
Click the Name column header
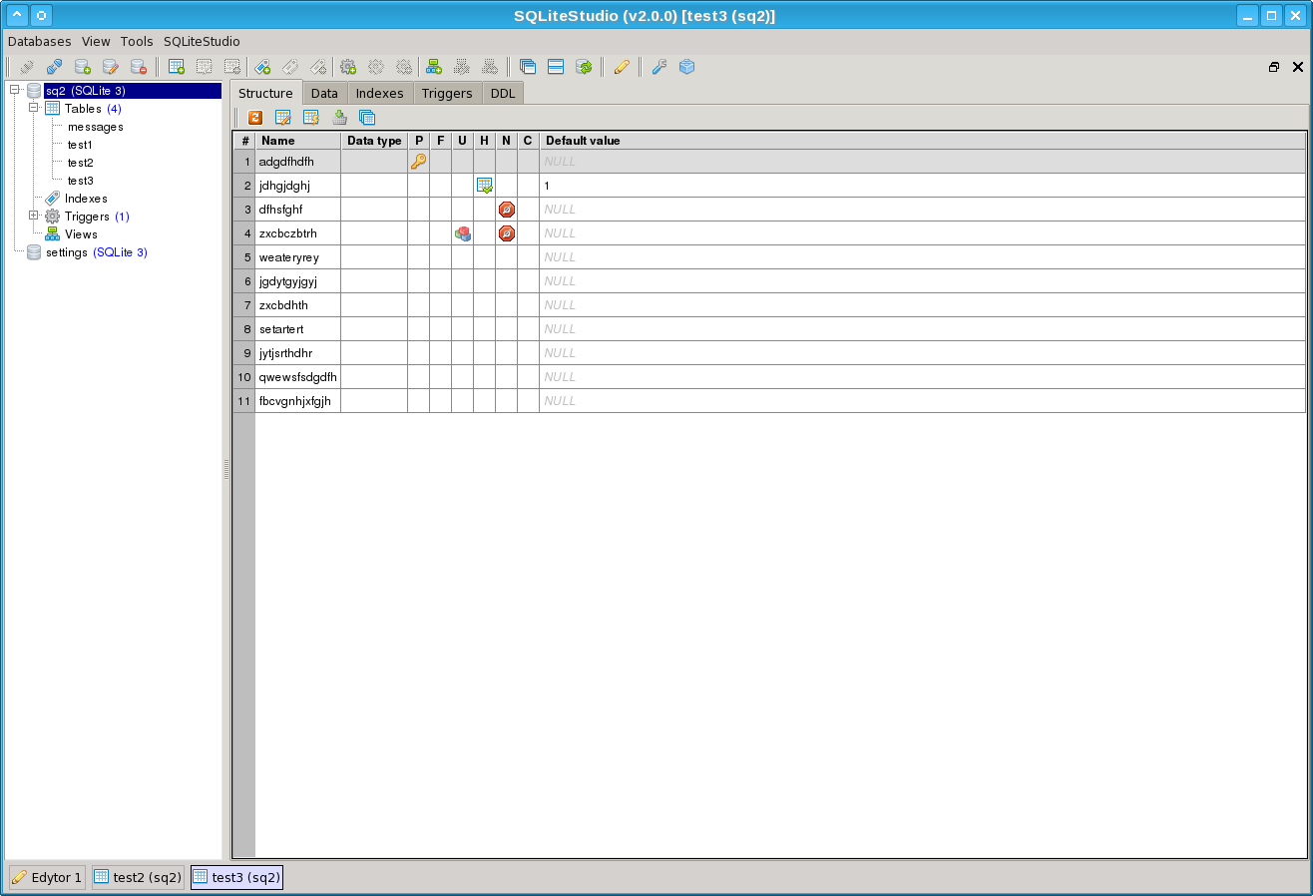coord(298,141)
